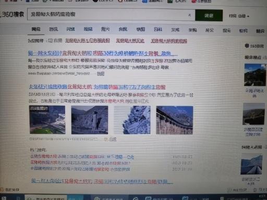
Task: Open the pale blue map-like result thumbnail
Action: click(132, 120)
